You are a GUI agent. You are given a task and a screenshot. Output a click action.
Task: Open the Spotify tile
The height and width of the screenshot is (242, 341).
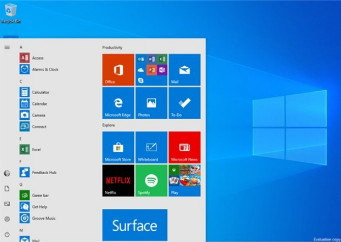151,181
